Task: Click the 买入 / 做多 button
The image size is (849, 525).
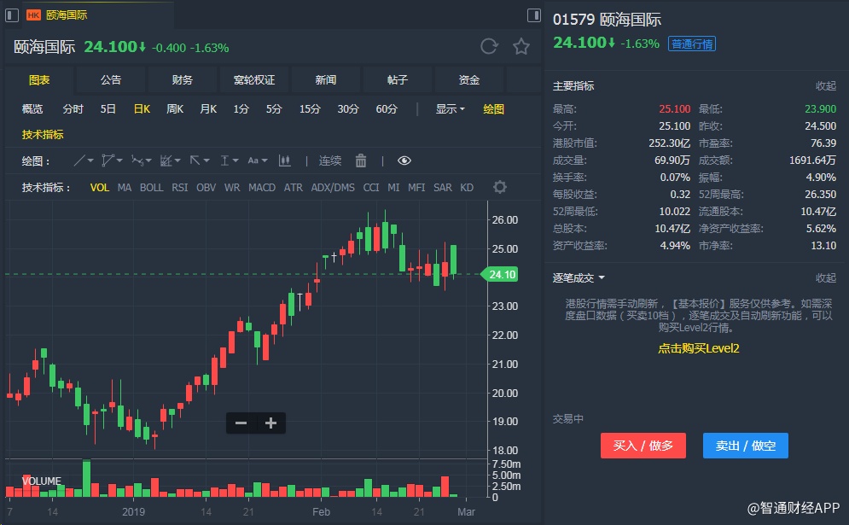Action: 643,446
